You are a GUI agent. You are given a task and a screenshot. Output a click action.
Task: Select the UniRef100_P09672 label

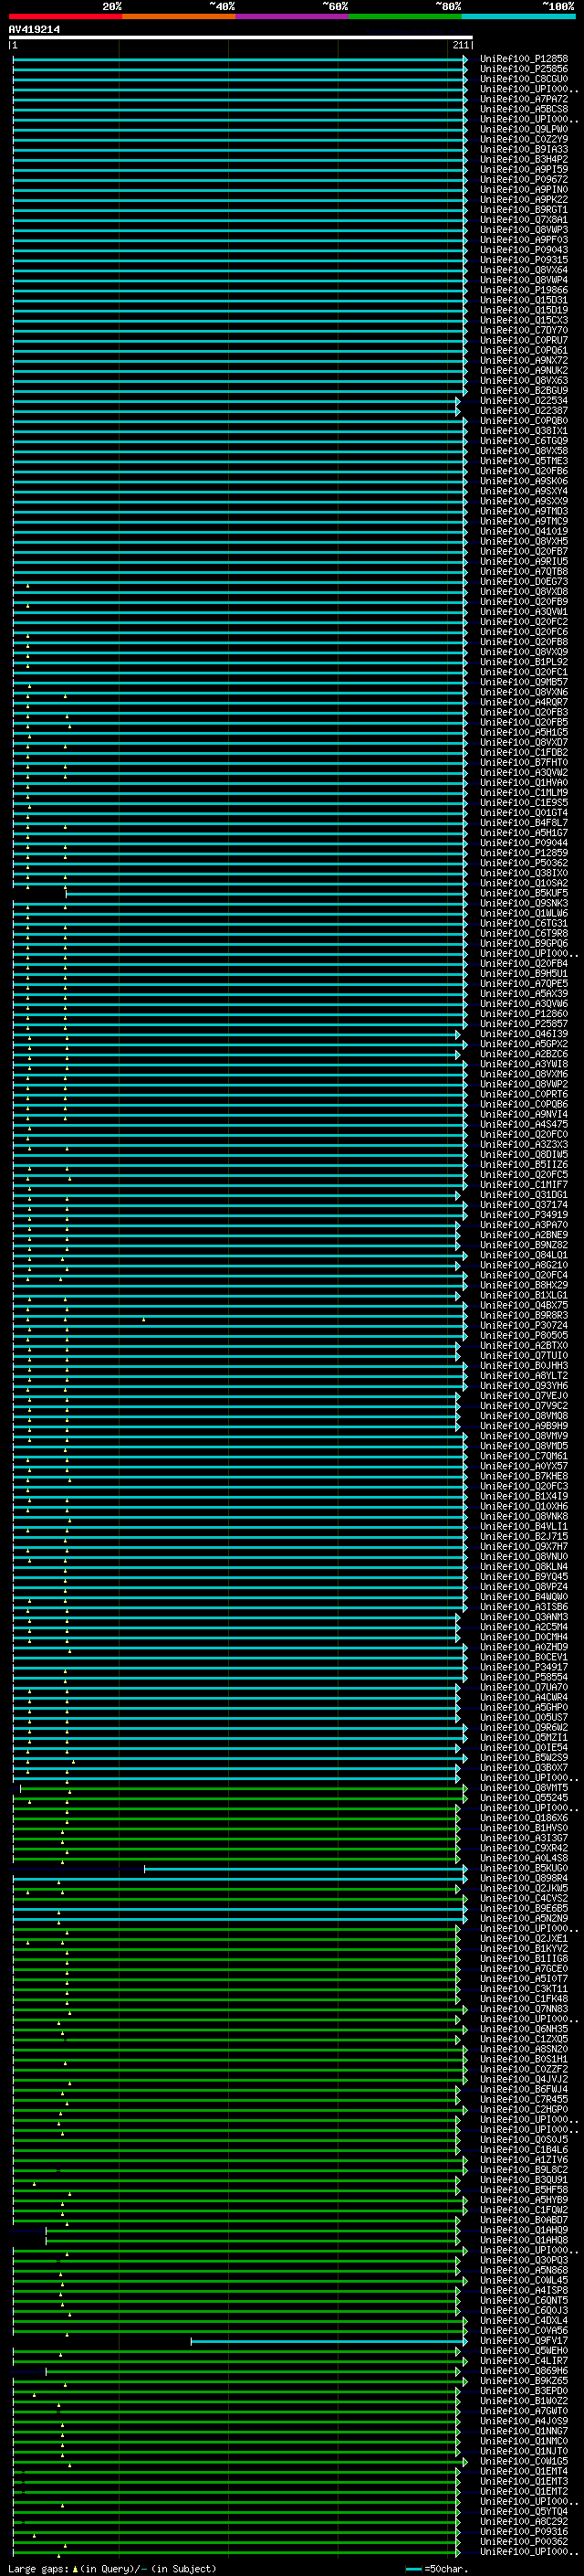(524, 179)
